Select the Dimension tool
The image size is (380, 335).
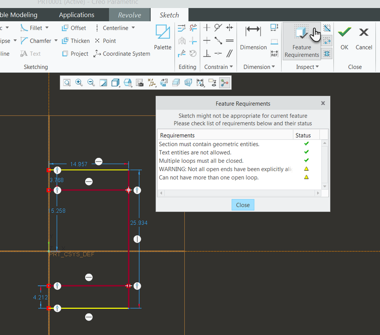pyautogui.click(x=253, y=38)
